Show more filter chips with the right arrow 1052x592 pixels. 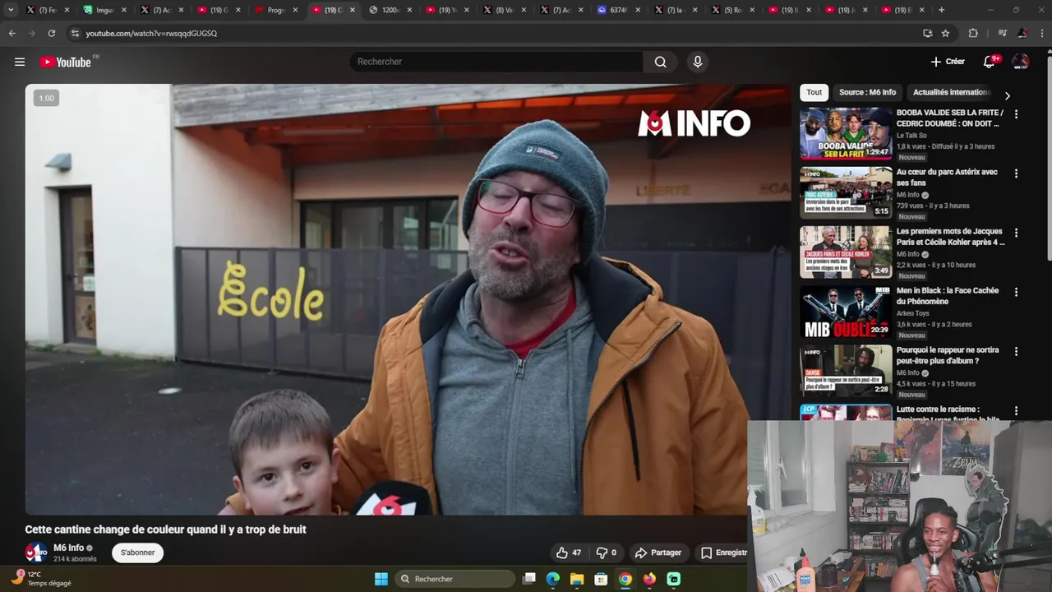pos(1008,95)
